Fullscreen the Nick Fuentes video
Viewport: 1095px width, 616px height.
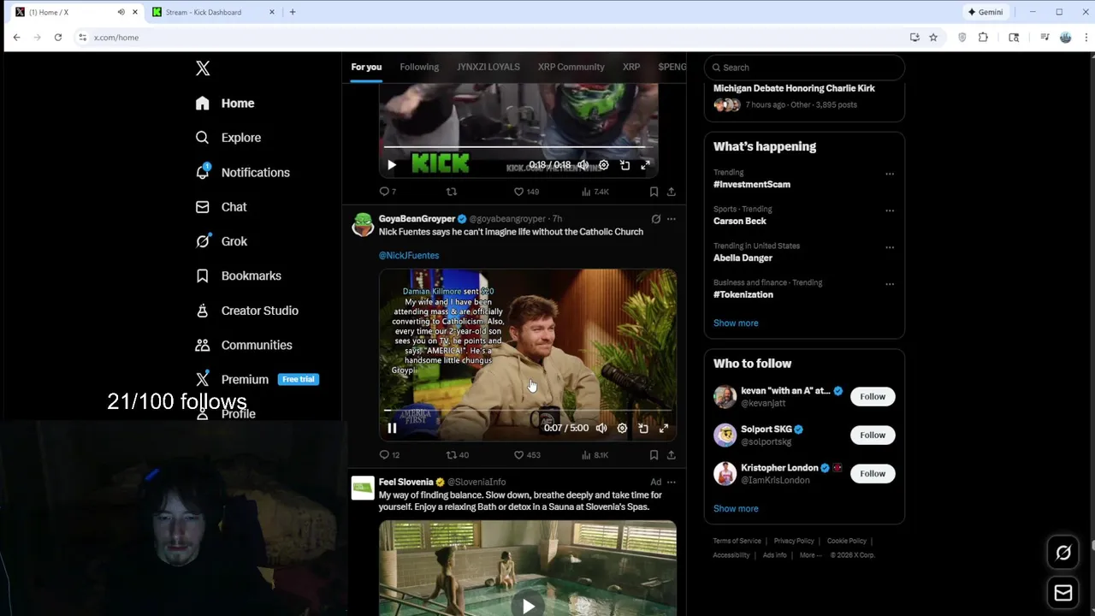pos(664,429)
